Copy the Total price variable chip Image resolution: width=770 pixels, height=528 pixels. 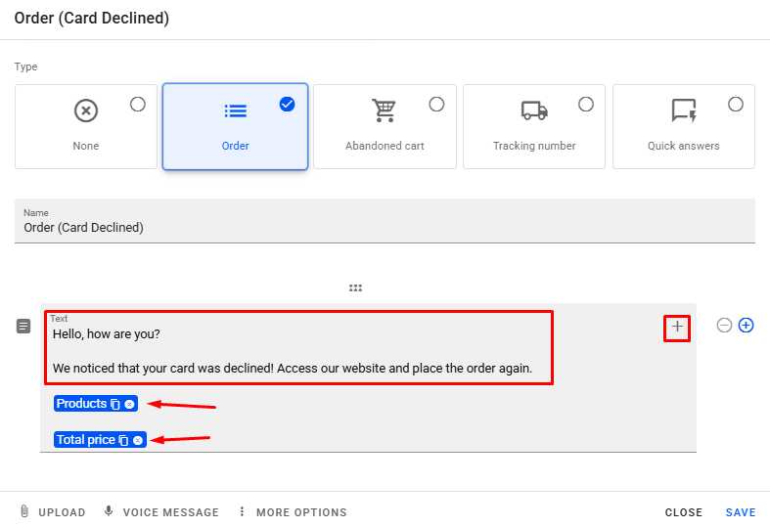[x=123, y=440]
